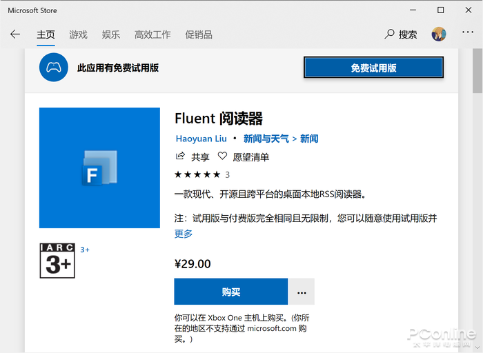Image resolution: width=483 pixels, height=353 pixels.
Task: Click the blue 3+ rating link
Action: point(85,250)
